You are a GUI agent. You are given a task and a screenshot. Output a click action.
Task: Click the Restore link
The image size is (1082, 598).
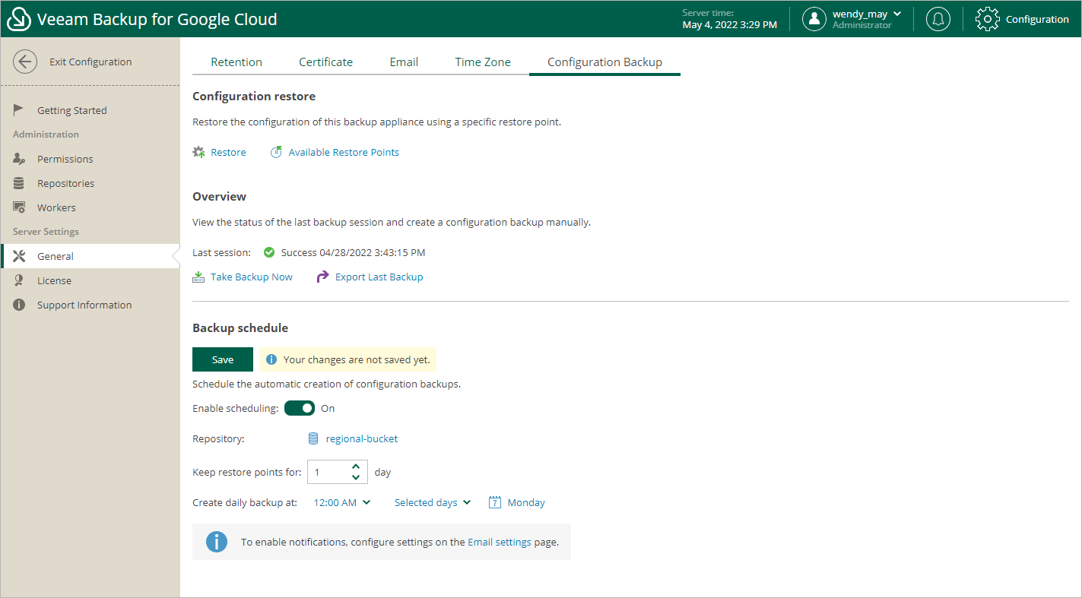(228, 152)
